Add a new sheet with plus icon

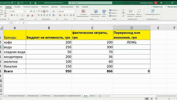tap(100, 96)
